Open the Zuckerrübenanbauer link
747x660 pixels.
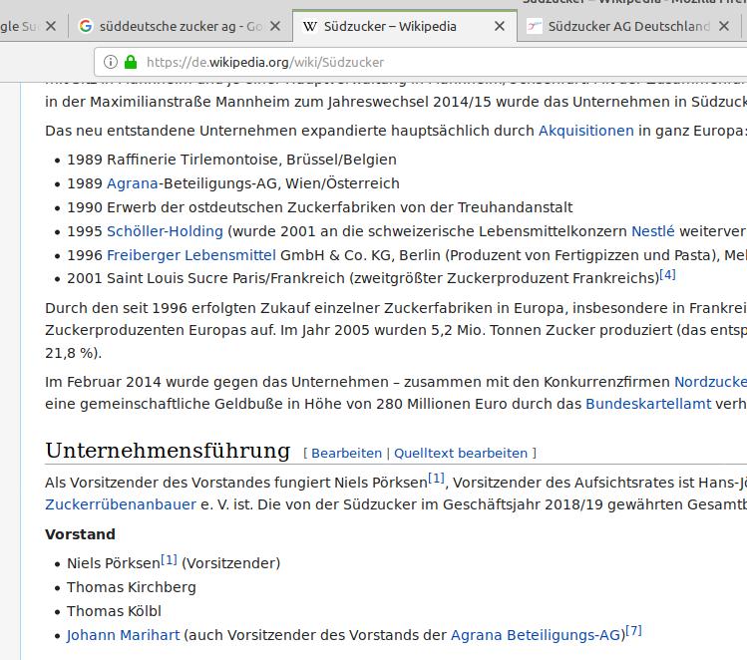[121, 504]
